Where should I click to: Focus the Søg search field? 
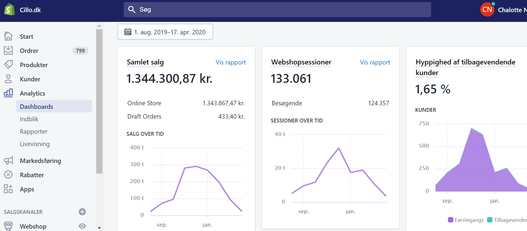[277, 9]
